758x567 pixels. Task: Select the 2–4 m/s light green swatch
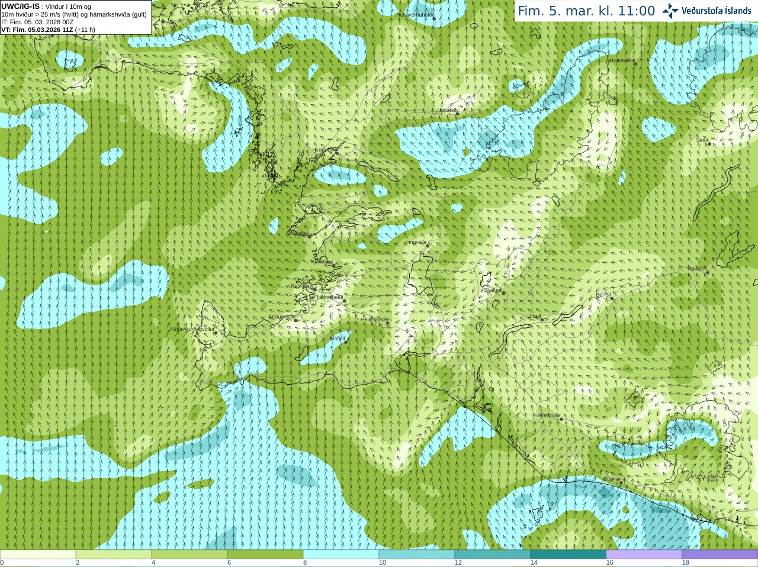pos(114,555)
